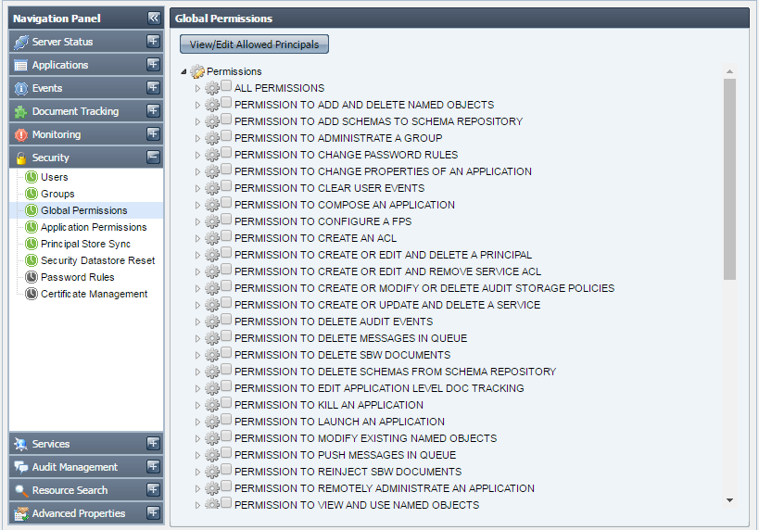Click View/Edit Allowed Principals button

click(x=254, y=44)
